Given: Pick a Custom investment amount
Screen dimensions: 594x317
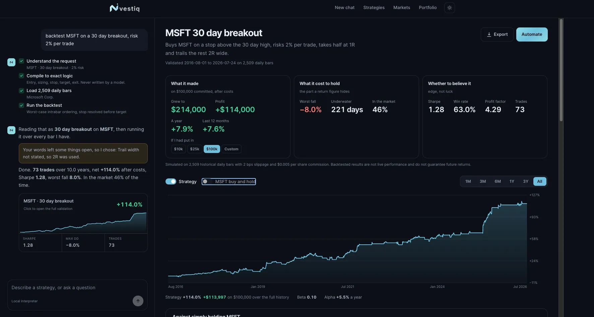Looking at the screenshot, I should tap(232, 149).
